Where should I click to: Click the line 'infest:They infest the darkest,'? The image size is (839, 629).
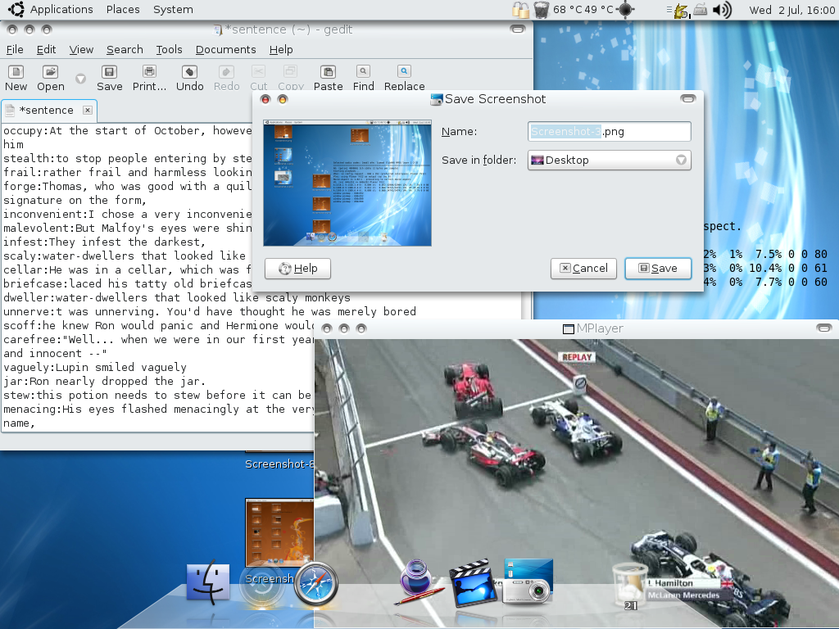104,242
